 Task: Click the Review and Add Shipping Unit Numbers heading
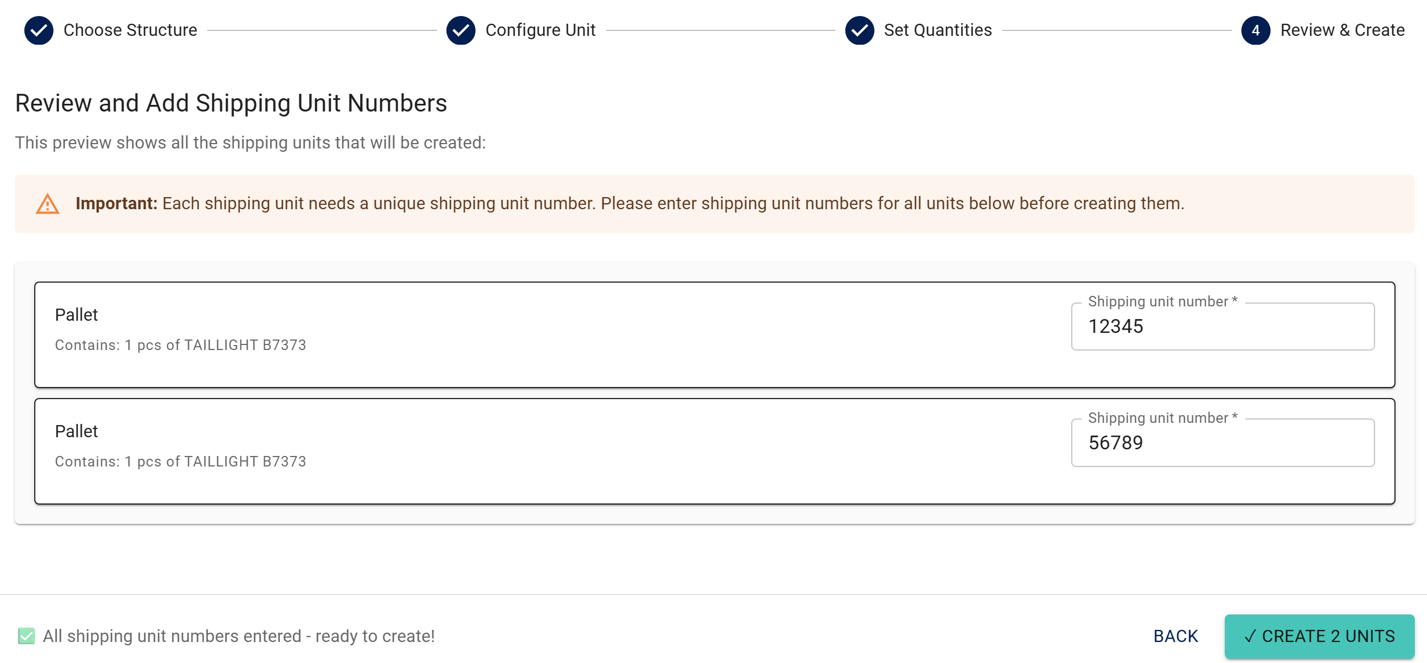click(231, 103)
